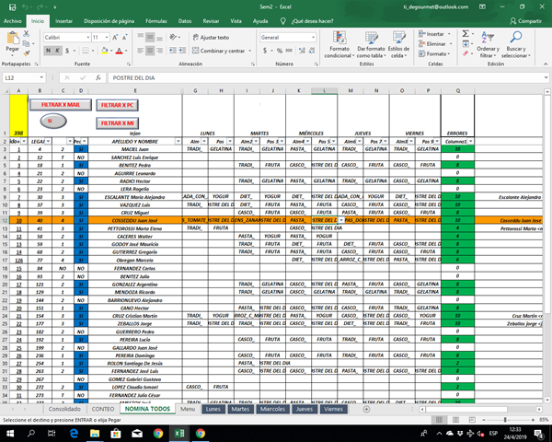Viewport: 552px width, 442px height.
Task: Open Buscar y seleccionar
Action: pyautogui.click(x=516, y=44)
